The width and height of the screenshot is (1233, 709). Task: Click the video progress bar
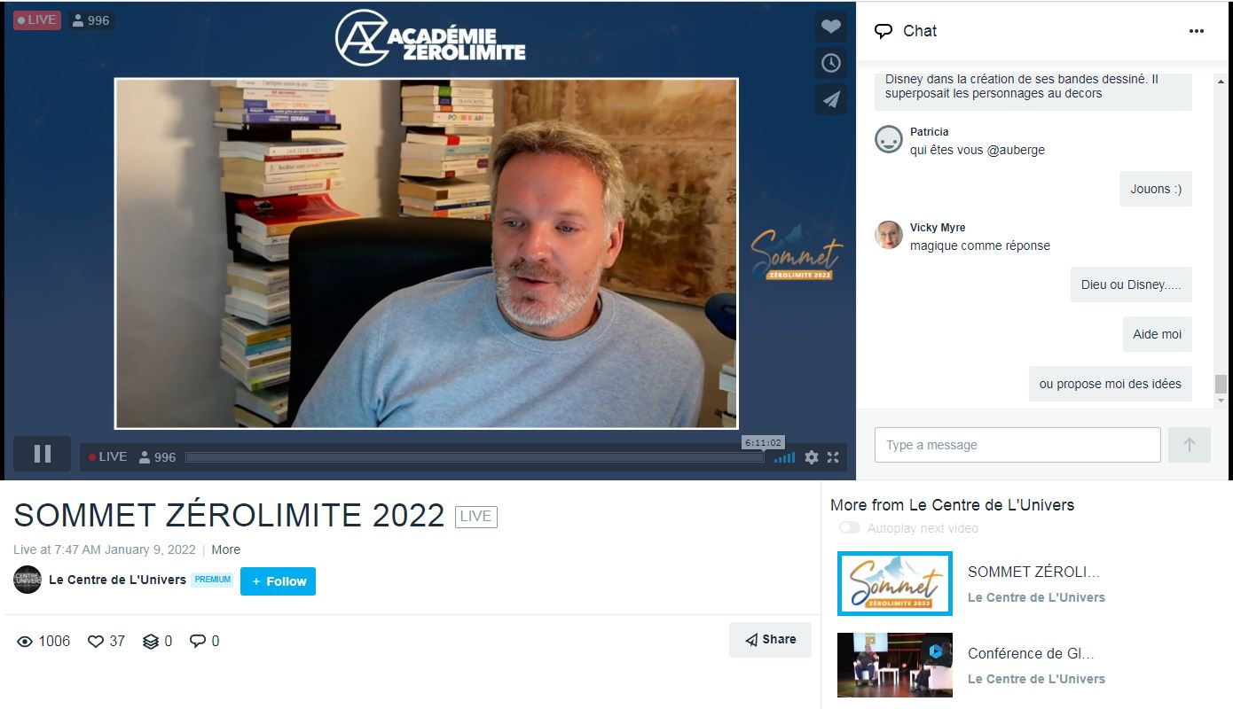click(x=475, y=457)
